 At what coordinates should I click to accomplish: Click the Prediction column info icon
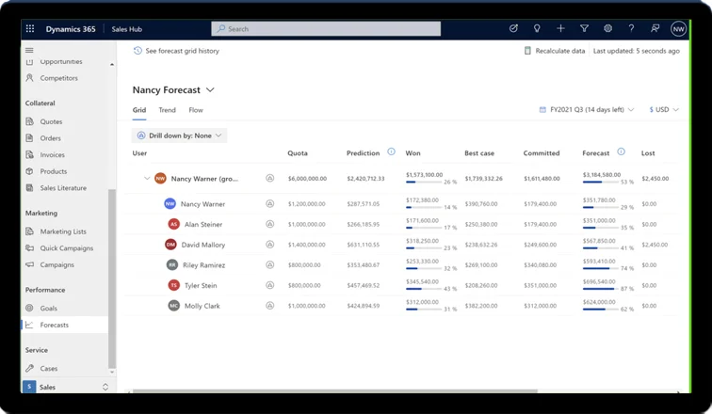click(391, 152)
